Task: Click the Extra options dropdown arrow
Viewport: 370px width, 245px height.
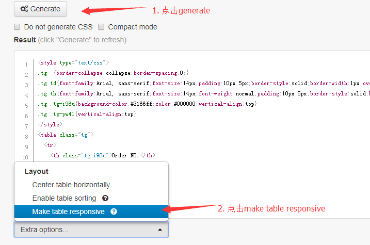Action: coord(160,230)
